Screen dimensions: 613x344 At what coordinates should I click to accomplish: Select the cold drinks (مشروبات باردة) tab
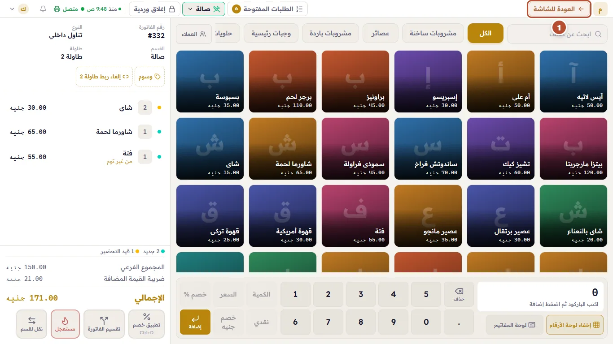tap(331, 34)
